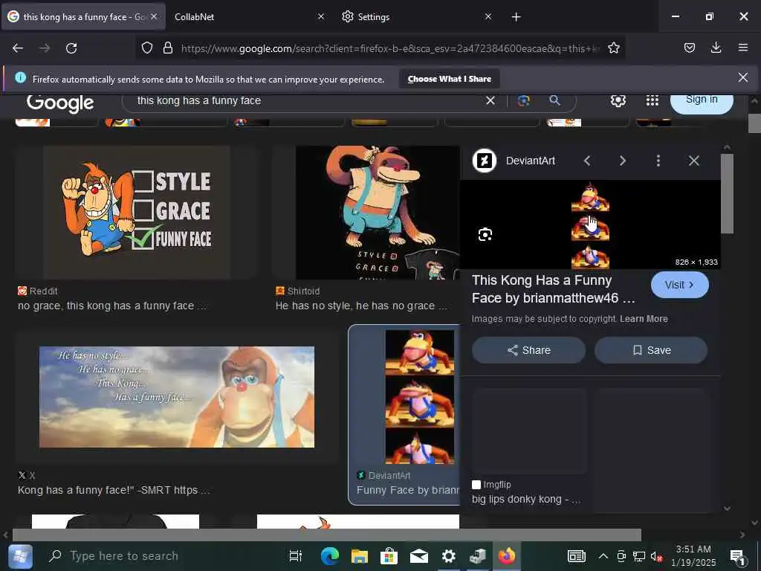Image resolution: width=761 pixels, height=571 pixels.
Task: Visit the DeviantArt source page
Action: point(679,285)
